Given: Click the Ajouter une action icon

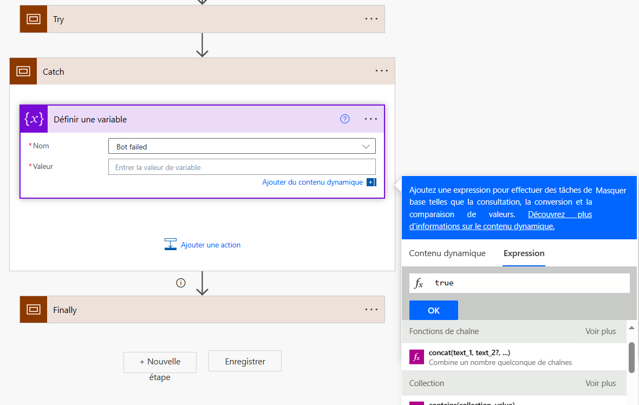Looking at the screenshot, I should [x=171, y=245].
